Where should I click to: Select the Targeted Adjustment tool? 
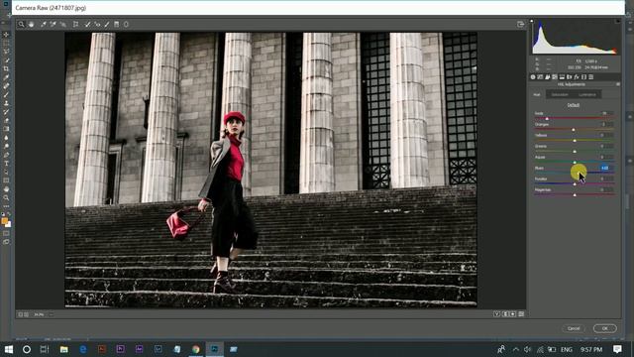pos(63,24)
